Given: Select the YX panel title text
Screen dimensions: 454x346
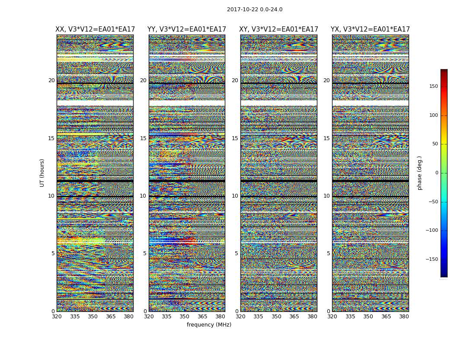Looking at the screenshot, I should [370, 29].
